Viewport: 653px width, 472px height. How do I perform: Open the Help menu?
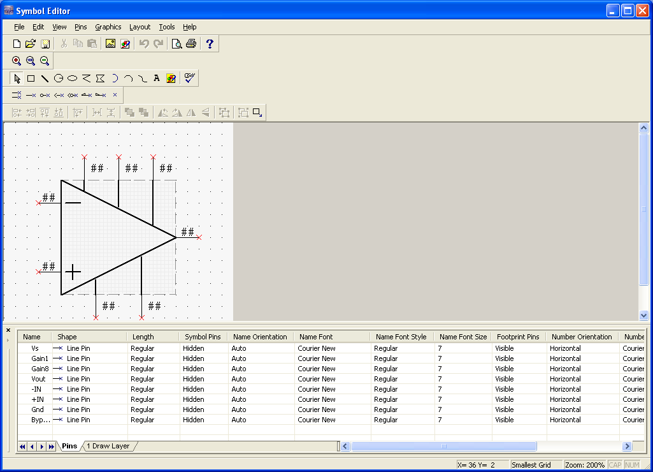click(189, 27)
